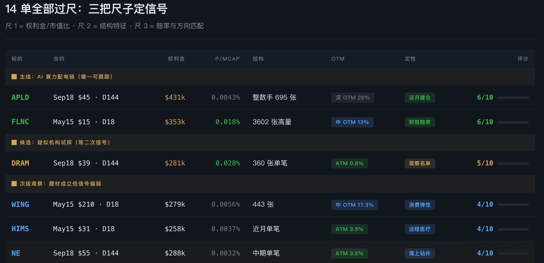Sort by the 权利金 column header
544x263 pixels.
click(176, 59)
